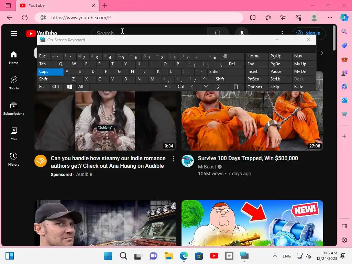Open Microsoft Store from taskbar
This screenshot has width=352, height=264.
coord(199,256)
